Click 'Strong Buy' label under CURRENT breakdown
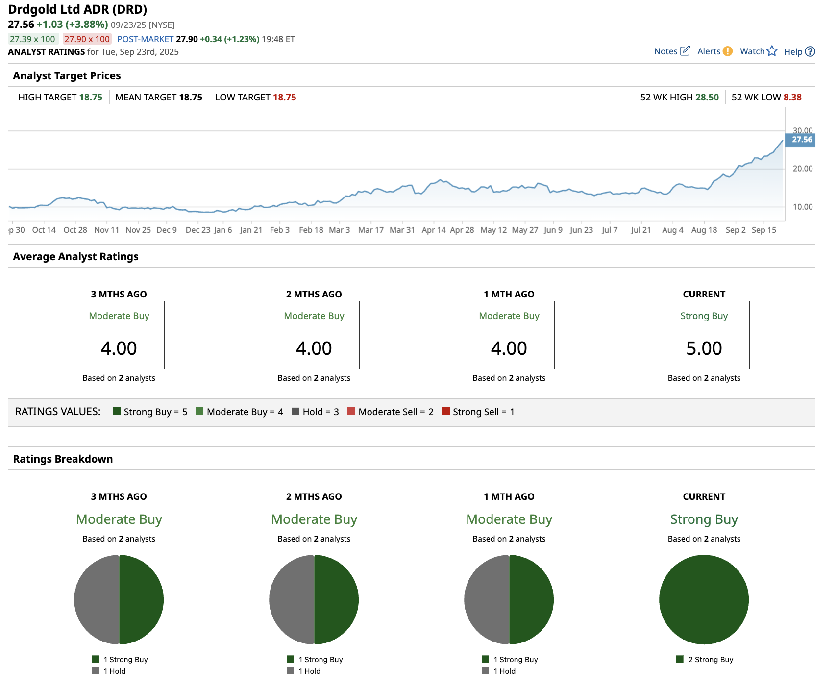Viewport: 837px width, 691px height. (704, 519)
